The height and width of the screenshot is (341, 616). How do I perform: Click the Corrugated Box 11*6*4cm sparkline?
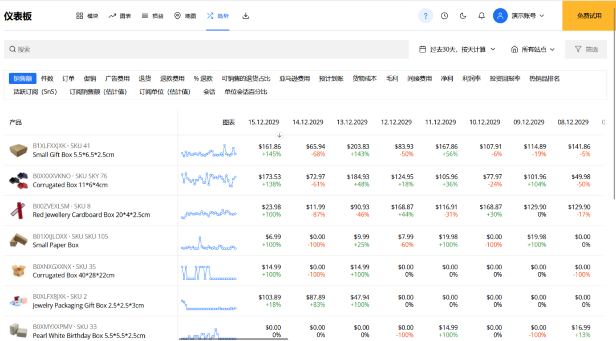click(x=209, y=180)
